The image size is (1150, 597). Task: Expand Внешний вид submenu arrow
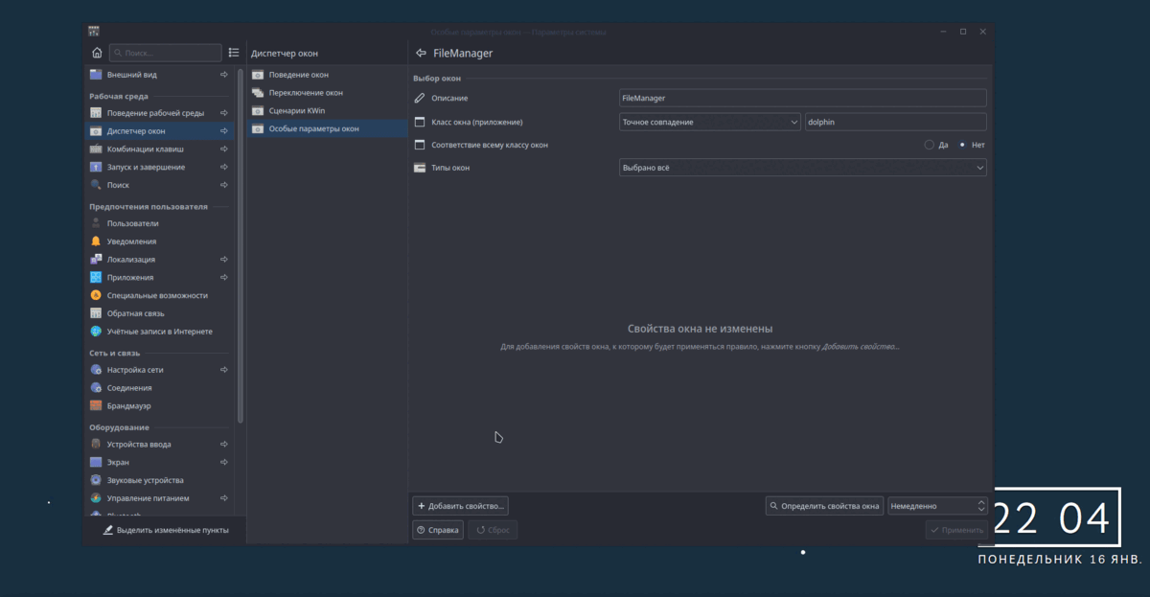[x=224, y=74]
